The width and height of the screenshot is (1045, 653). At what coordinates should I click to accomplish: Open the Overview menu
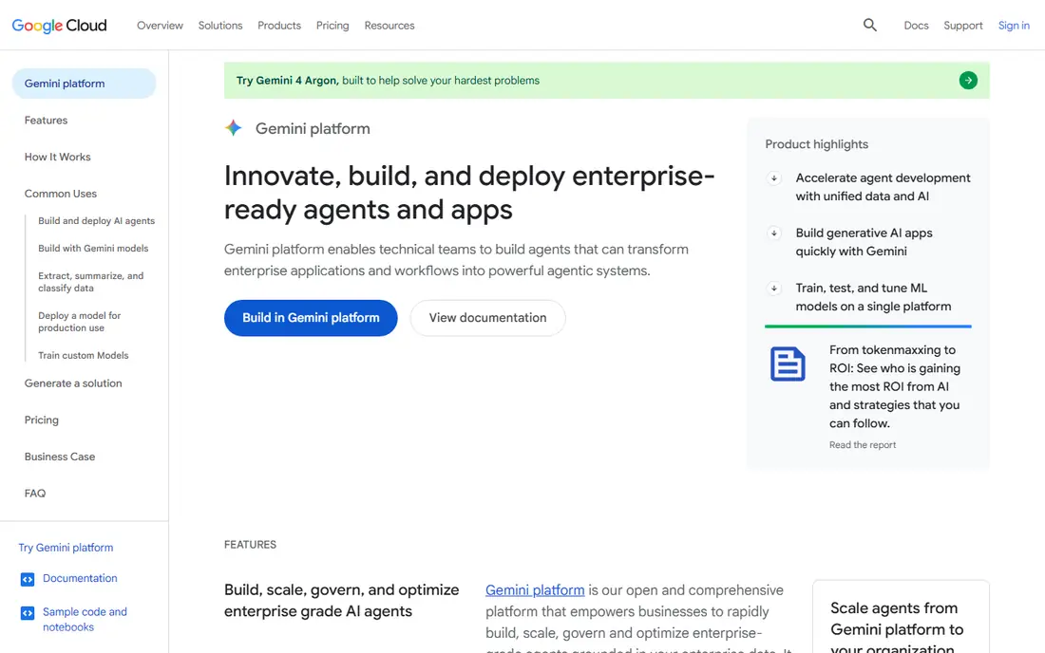[x=160, y=26]
